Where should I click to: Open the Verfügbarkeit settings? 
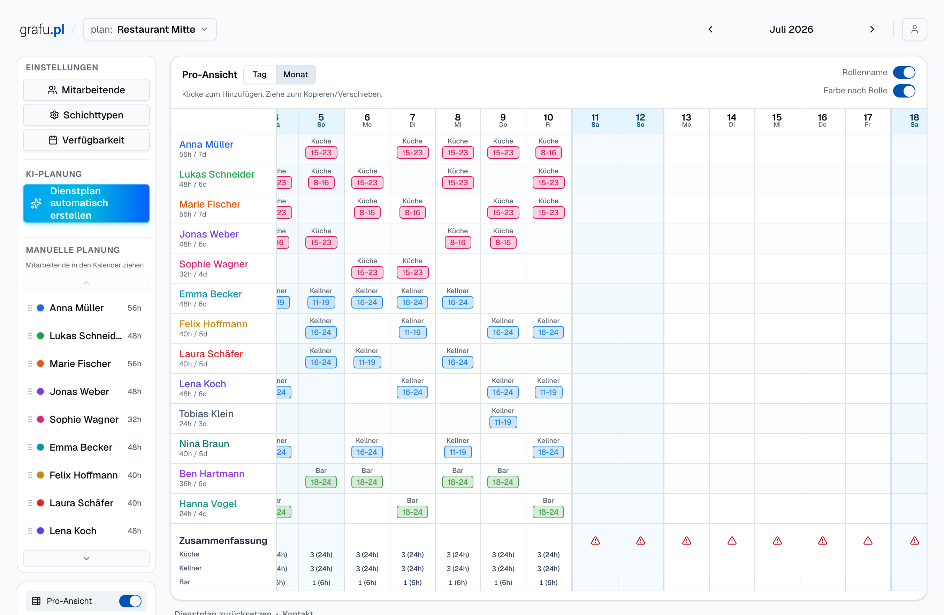(x=86, y=140)
